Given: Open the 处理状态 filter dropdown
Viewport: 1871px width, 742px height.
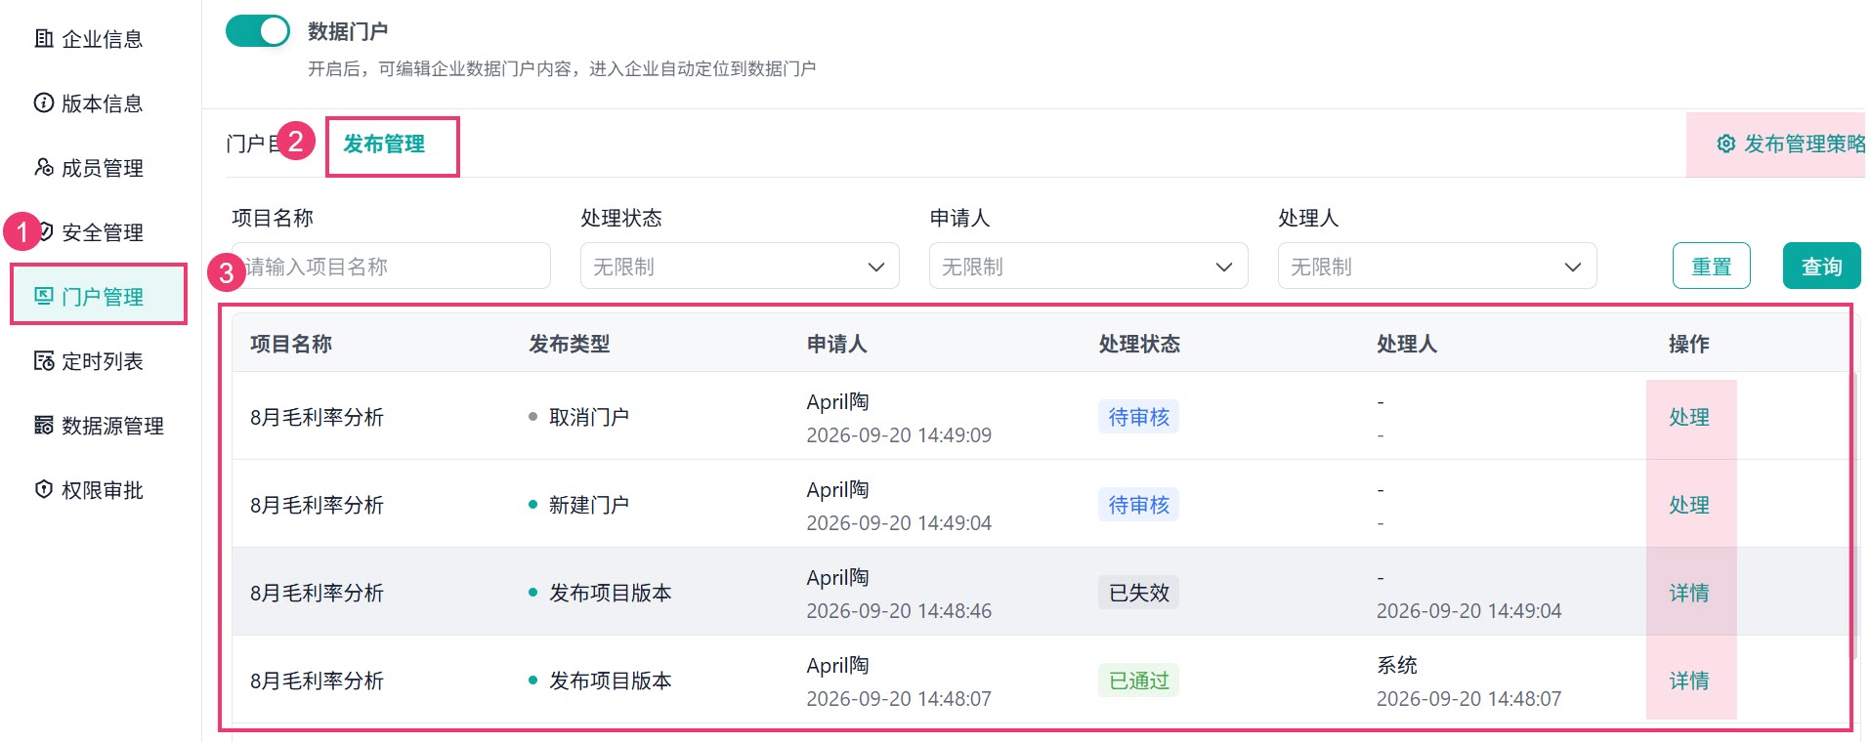Looking at the screenshot, I should click(x=740, y=266).
